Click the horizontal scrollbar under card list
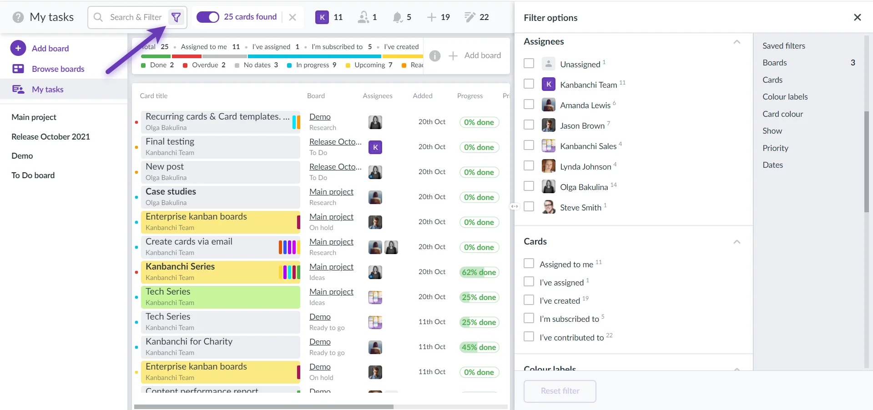This screenshot has width=873, height=410. pos(264,407)
